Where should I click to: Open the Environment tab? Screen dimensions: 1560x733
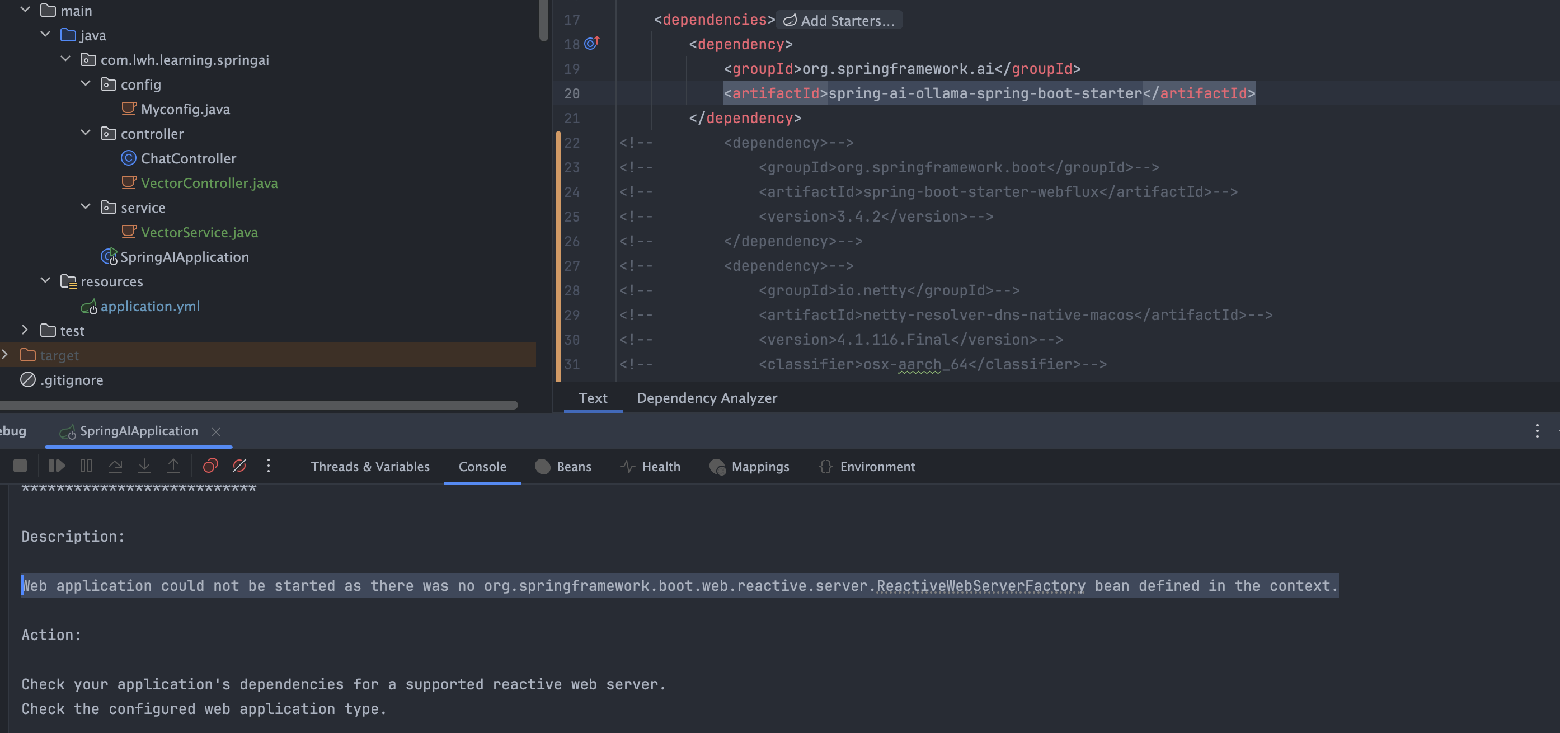(867, 467)
